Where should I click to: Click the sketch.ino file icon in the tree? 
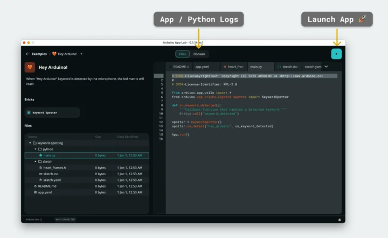[x=40, y=174]
